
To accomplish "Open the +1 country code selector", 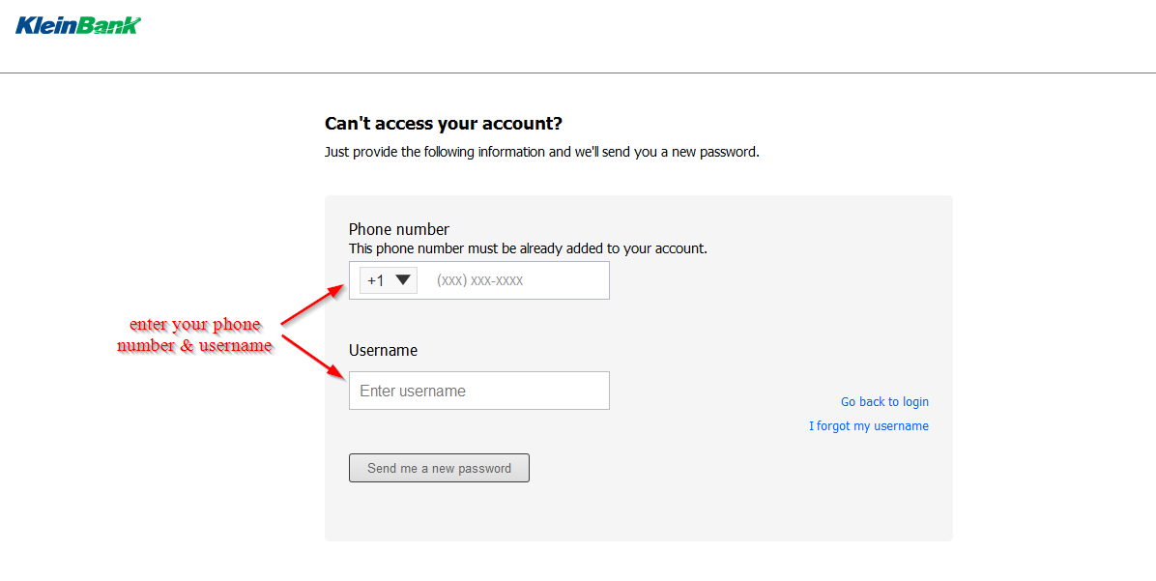I will (x=388, y=280).
